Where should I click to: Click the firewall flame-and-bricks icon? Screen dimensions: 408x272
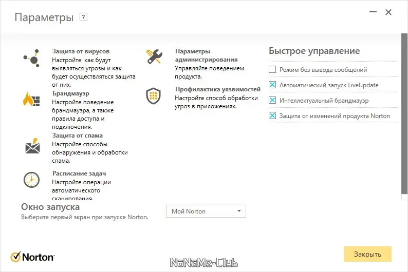[31, 99]
